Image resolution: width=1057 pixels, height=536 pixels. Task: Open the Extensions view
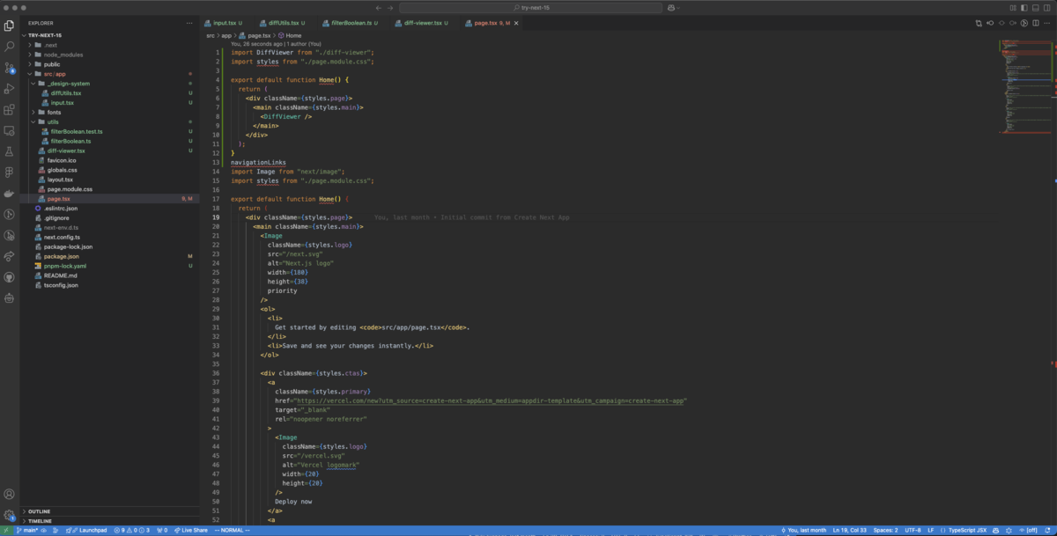coord(10,110)
